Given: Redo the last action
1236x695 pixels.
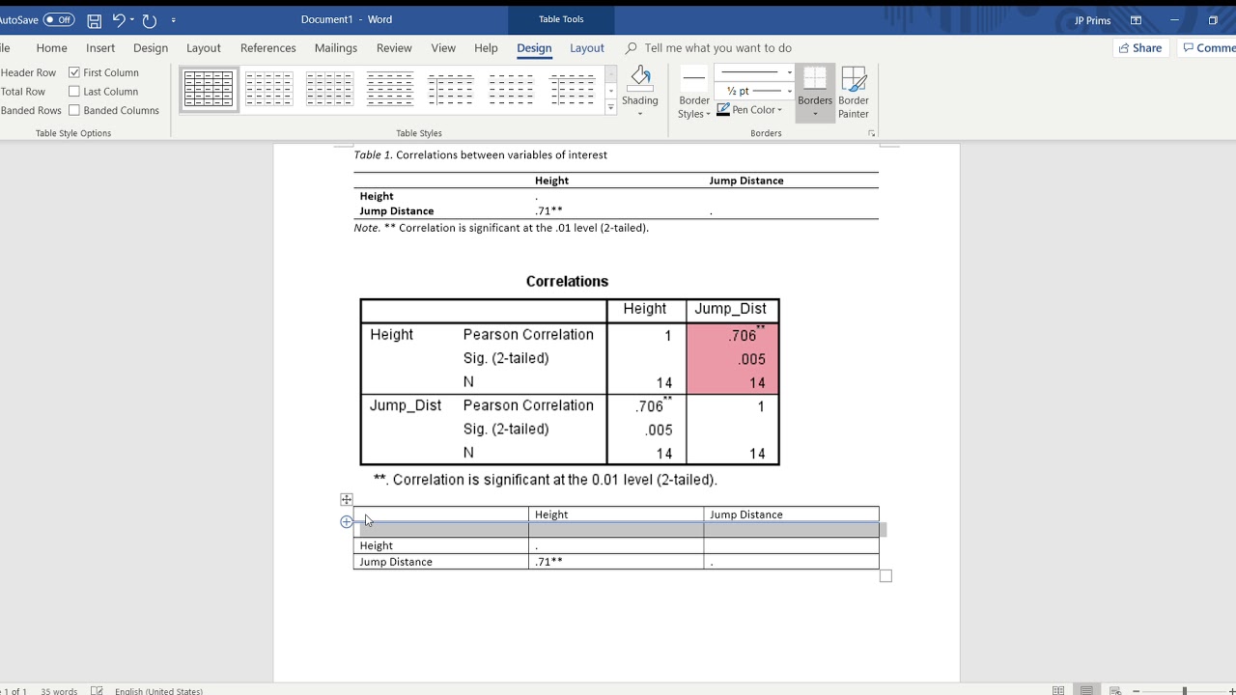Looking at the screenshot, I should [150, 19].
